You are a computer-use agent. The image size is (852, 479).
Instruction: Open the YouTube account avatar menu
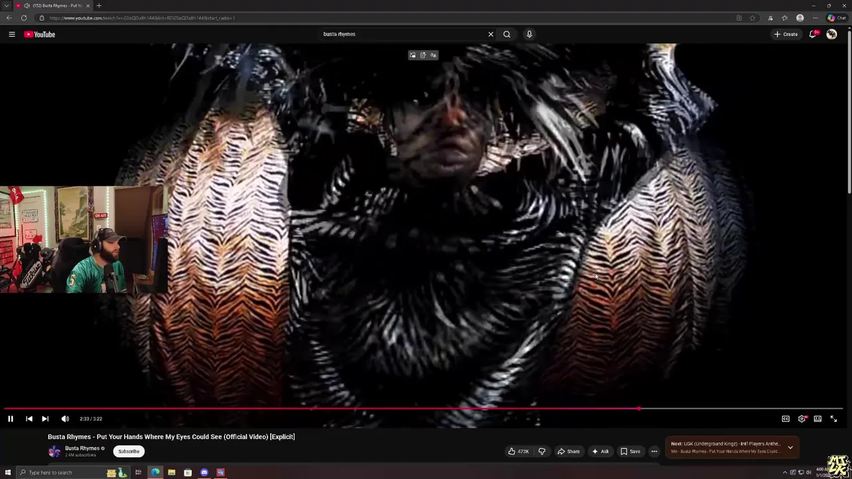(x=831, y=34)
